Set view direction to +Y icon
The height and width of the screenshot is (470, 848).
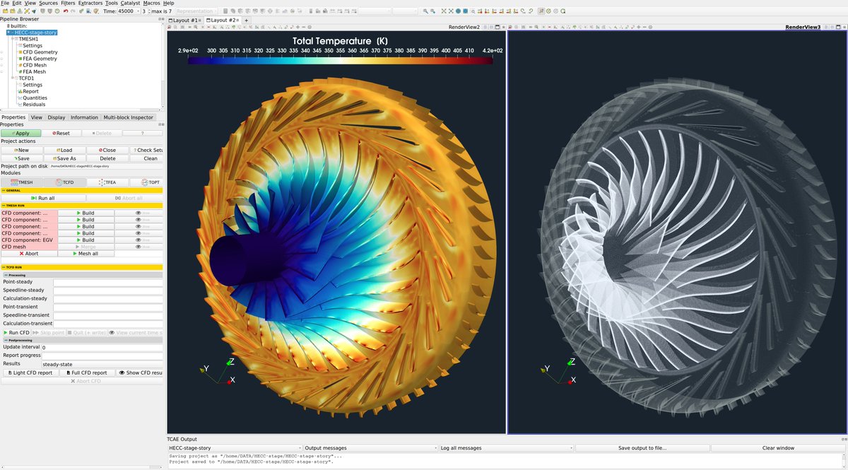[493, 12]
